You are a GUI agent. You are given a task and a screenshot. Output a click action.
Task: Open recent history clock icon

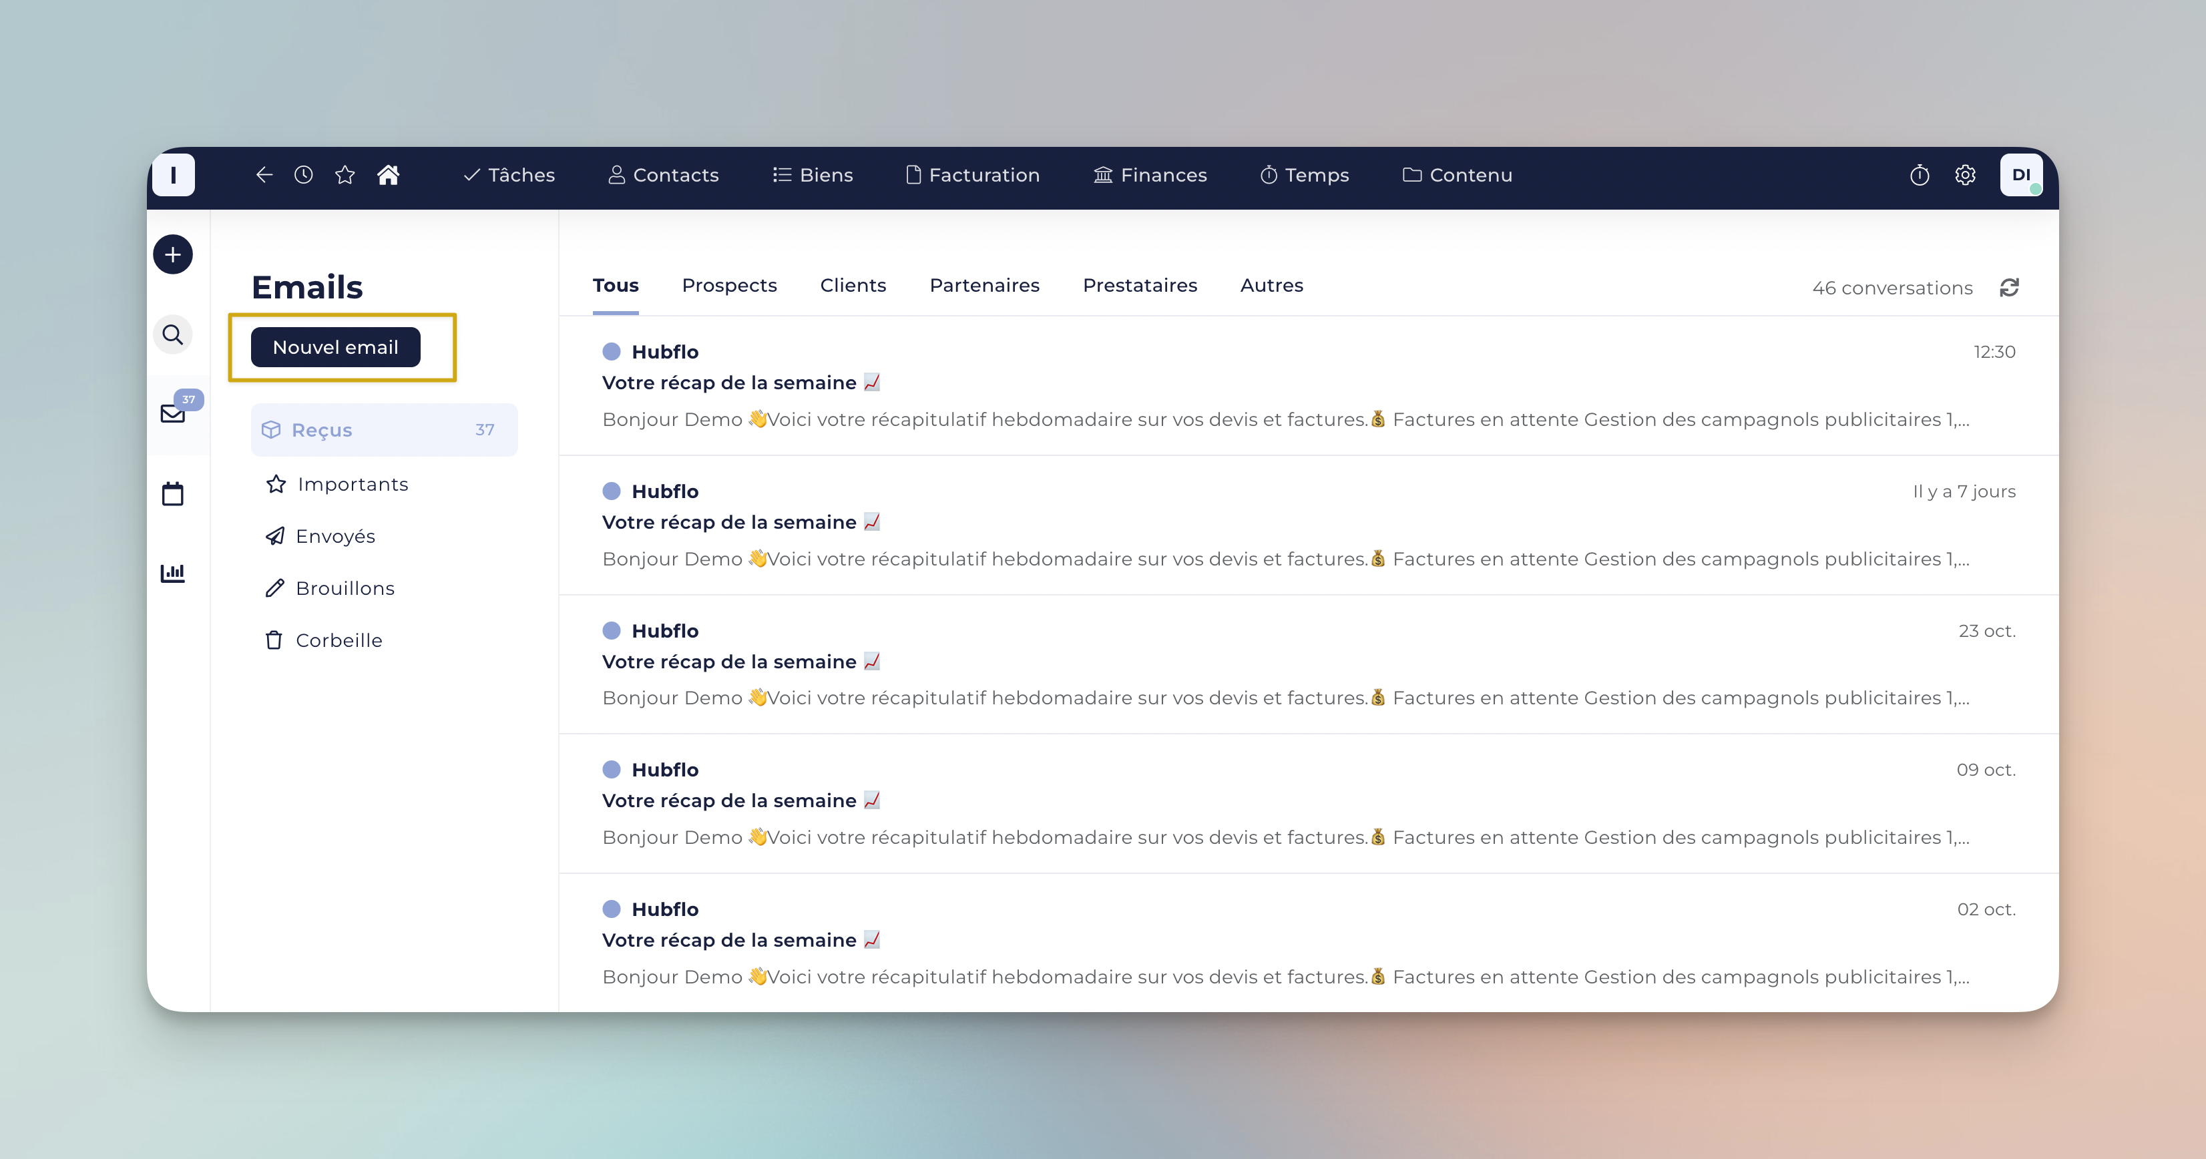tap(303, 175)
